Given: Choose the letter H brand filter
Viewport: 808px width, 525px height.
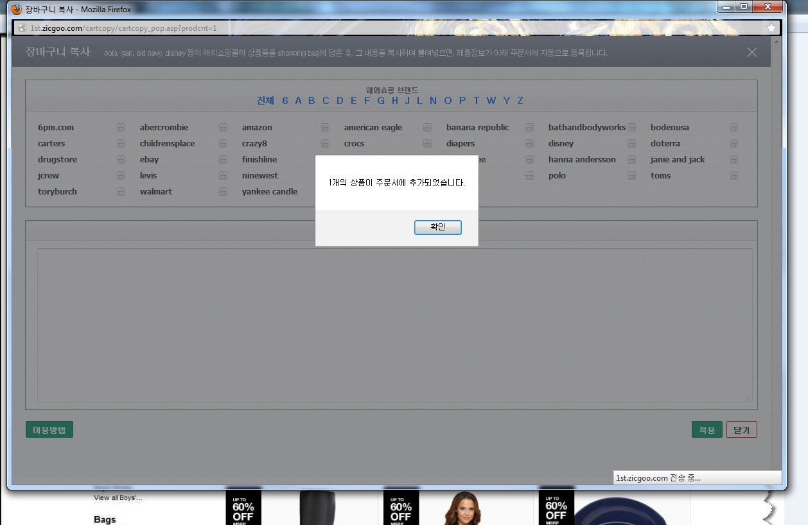Looking at the screenshot, I should [x=395, y=100].
